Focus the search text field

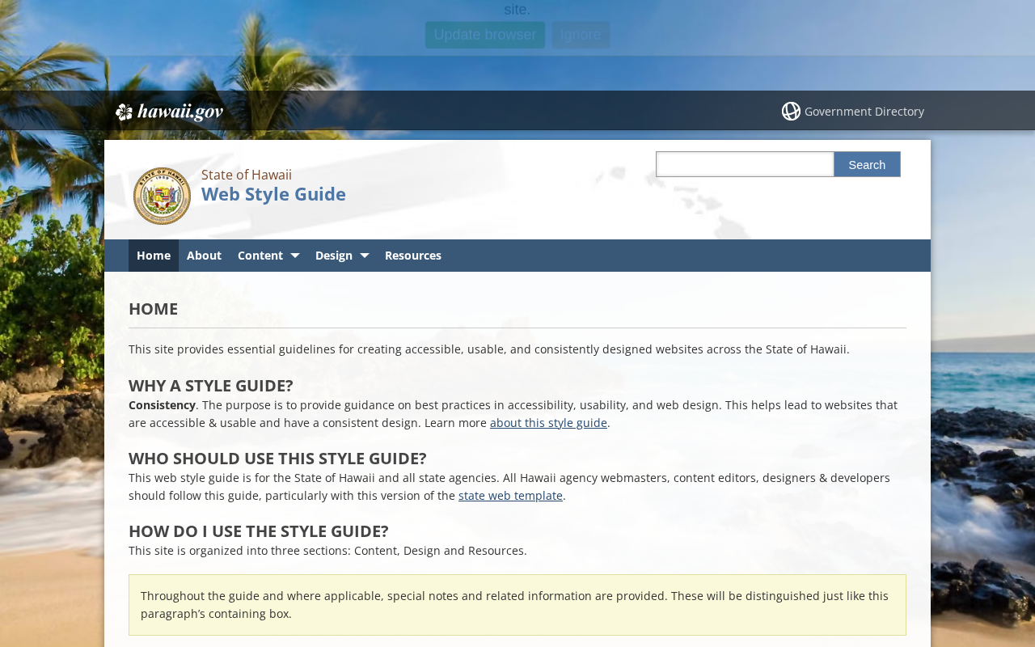pyautogui.click(x=745, y=164)
